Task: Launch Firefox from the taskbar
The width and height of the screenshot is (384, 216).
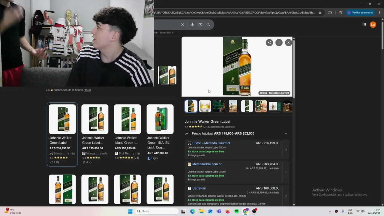Action: coord(228,211)
